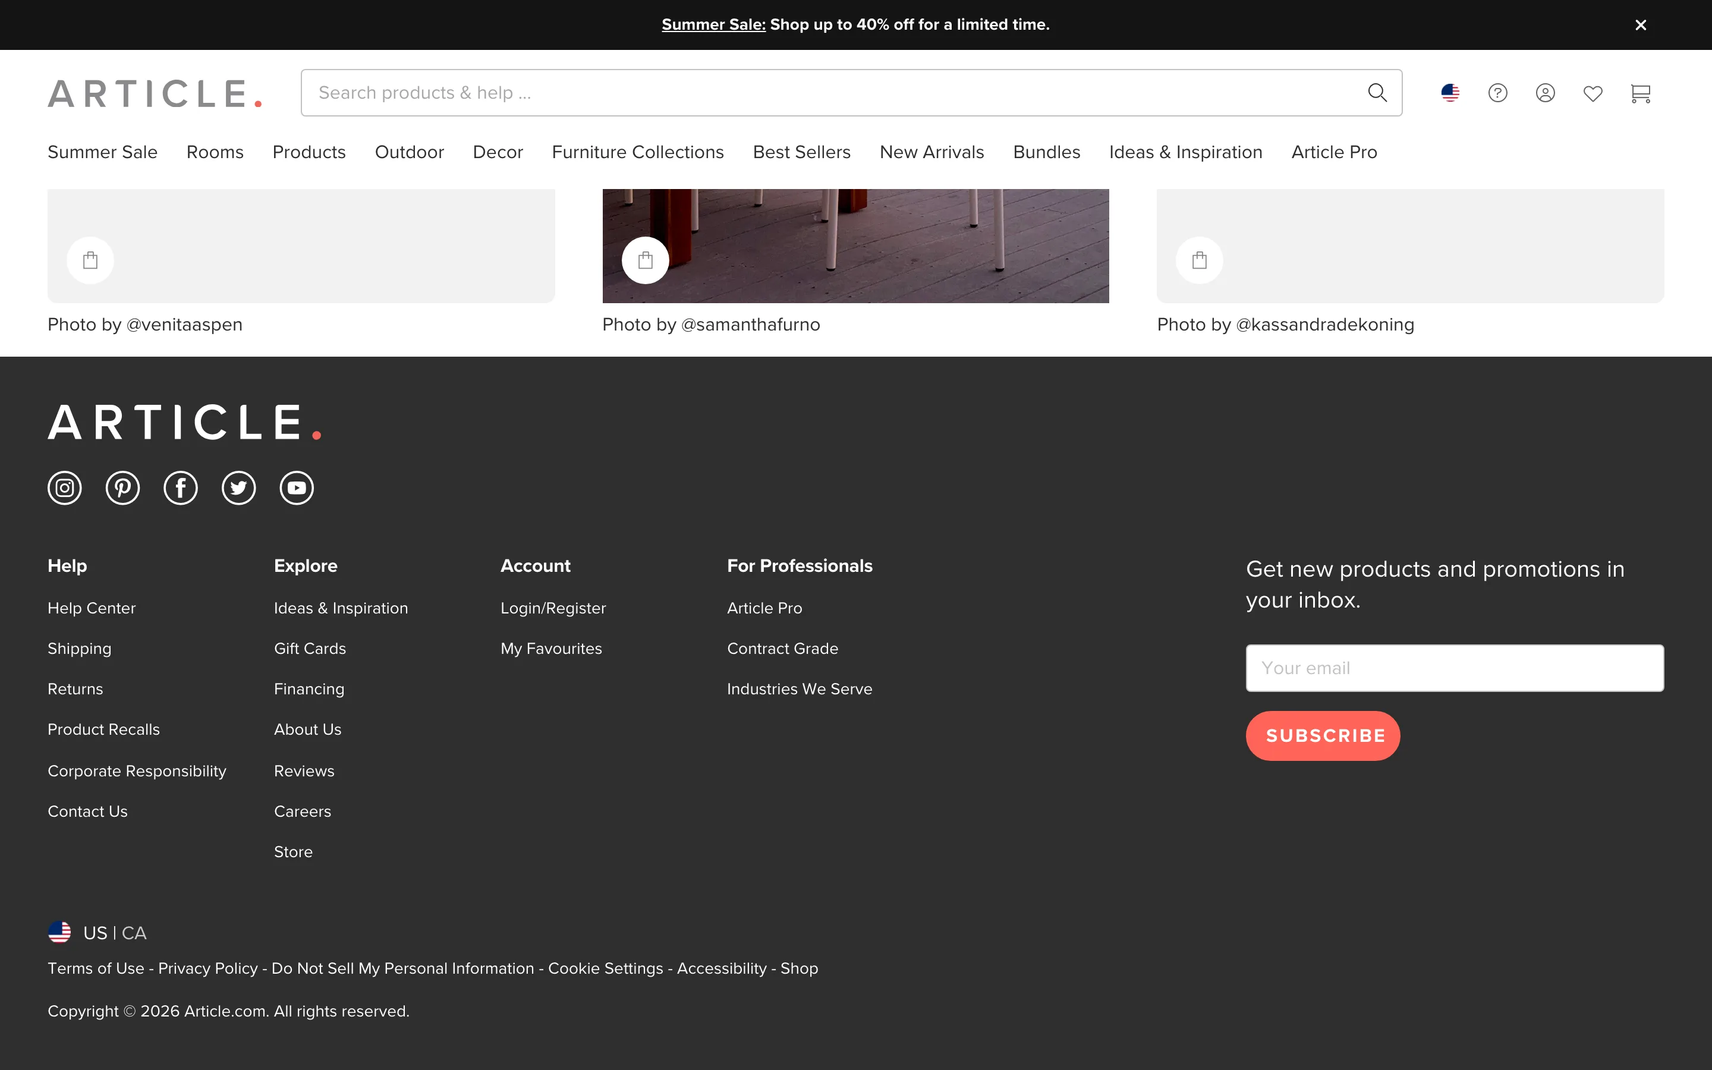Open the Login/Register link
The height and width of the screenshot is (1070, 1712).
(553, 608)
